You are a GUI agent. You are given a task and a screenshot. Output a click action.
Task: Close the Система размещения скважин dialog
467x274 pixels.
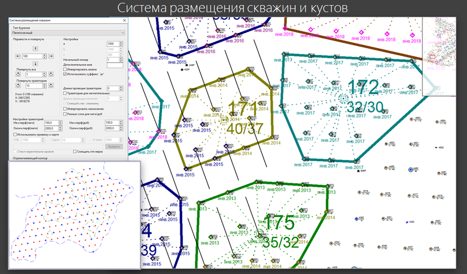pyautogui.click(x=125, y=21)
